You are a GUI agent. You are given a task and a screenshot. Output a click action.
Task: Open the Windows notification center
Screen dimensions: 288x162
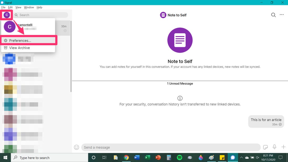tap(280, 157)
